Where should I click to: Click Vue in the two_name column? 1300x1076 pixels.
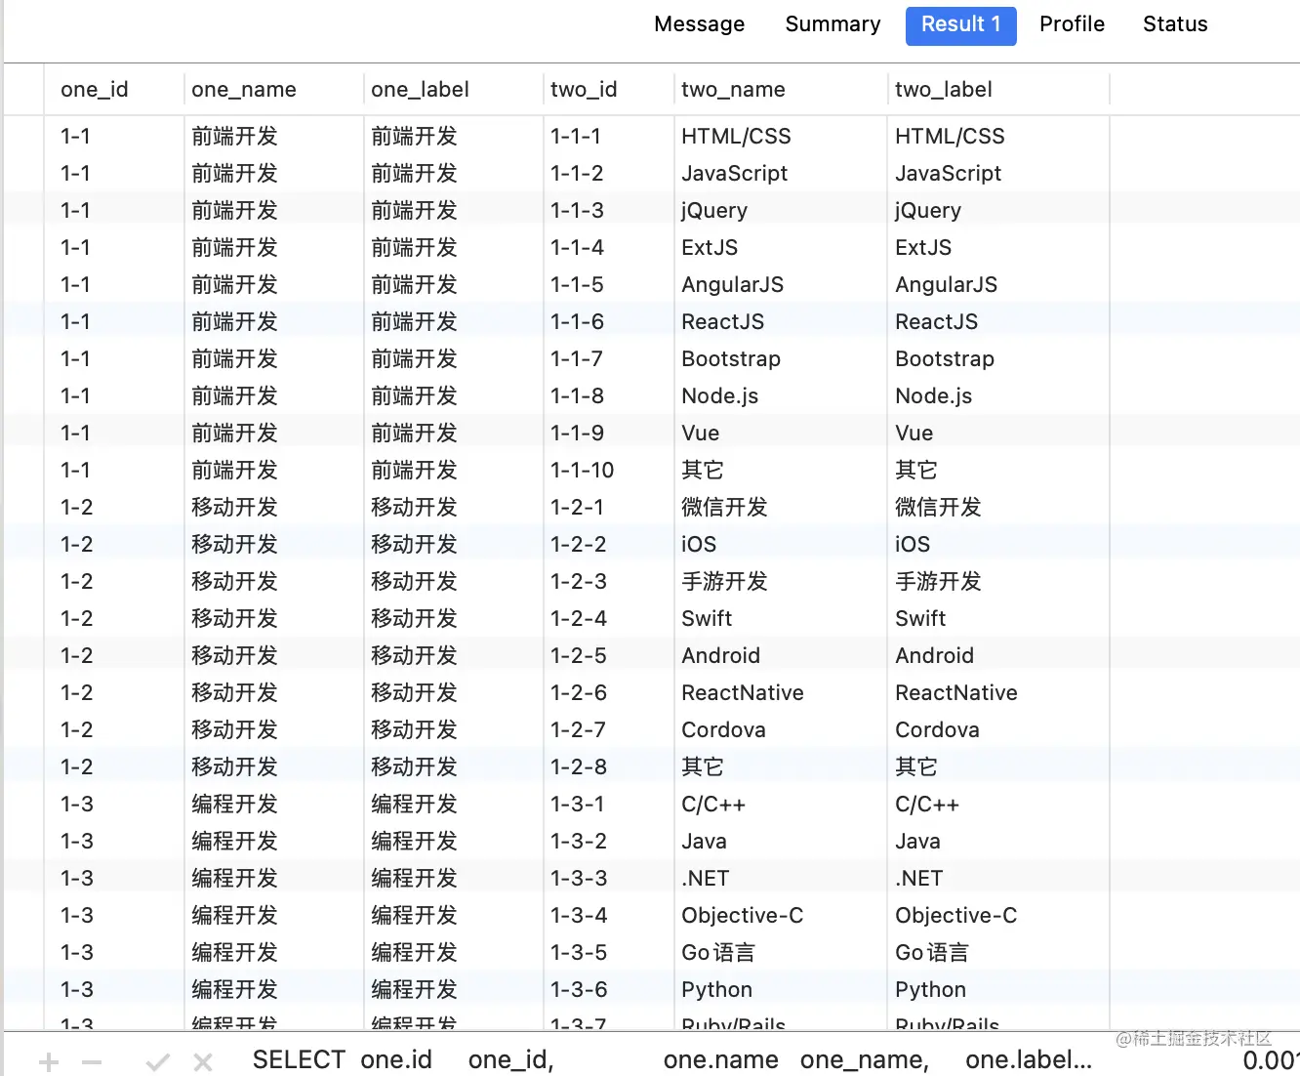(x=700, y=434)
